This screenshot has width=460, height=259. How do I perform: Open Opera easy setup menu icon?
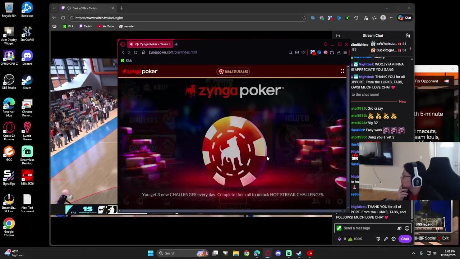(x=345, y=53)
